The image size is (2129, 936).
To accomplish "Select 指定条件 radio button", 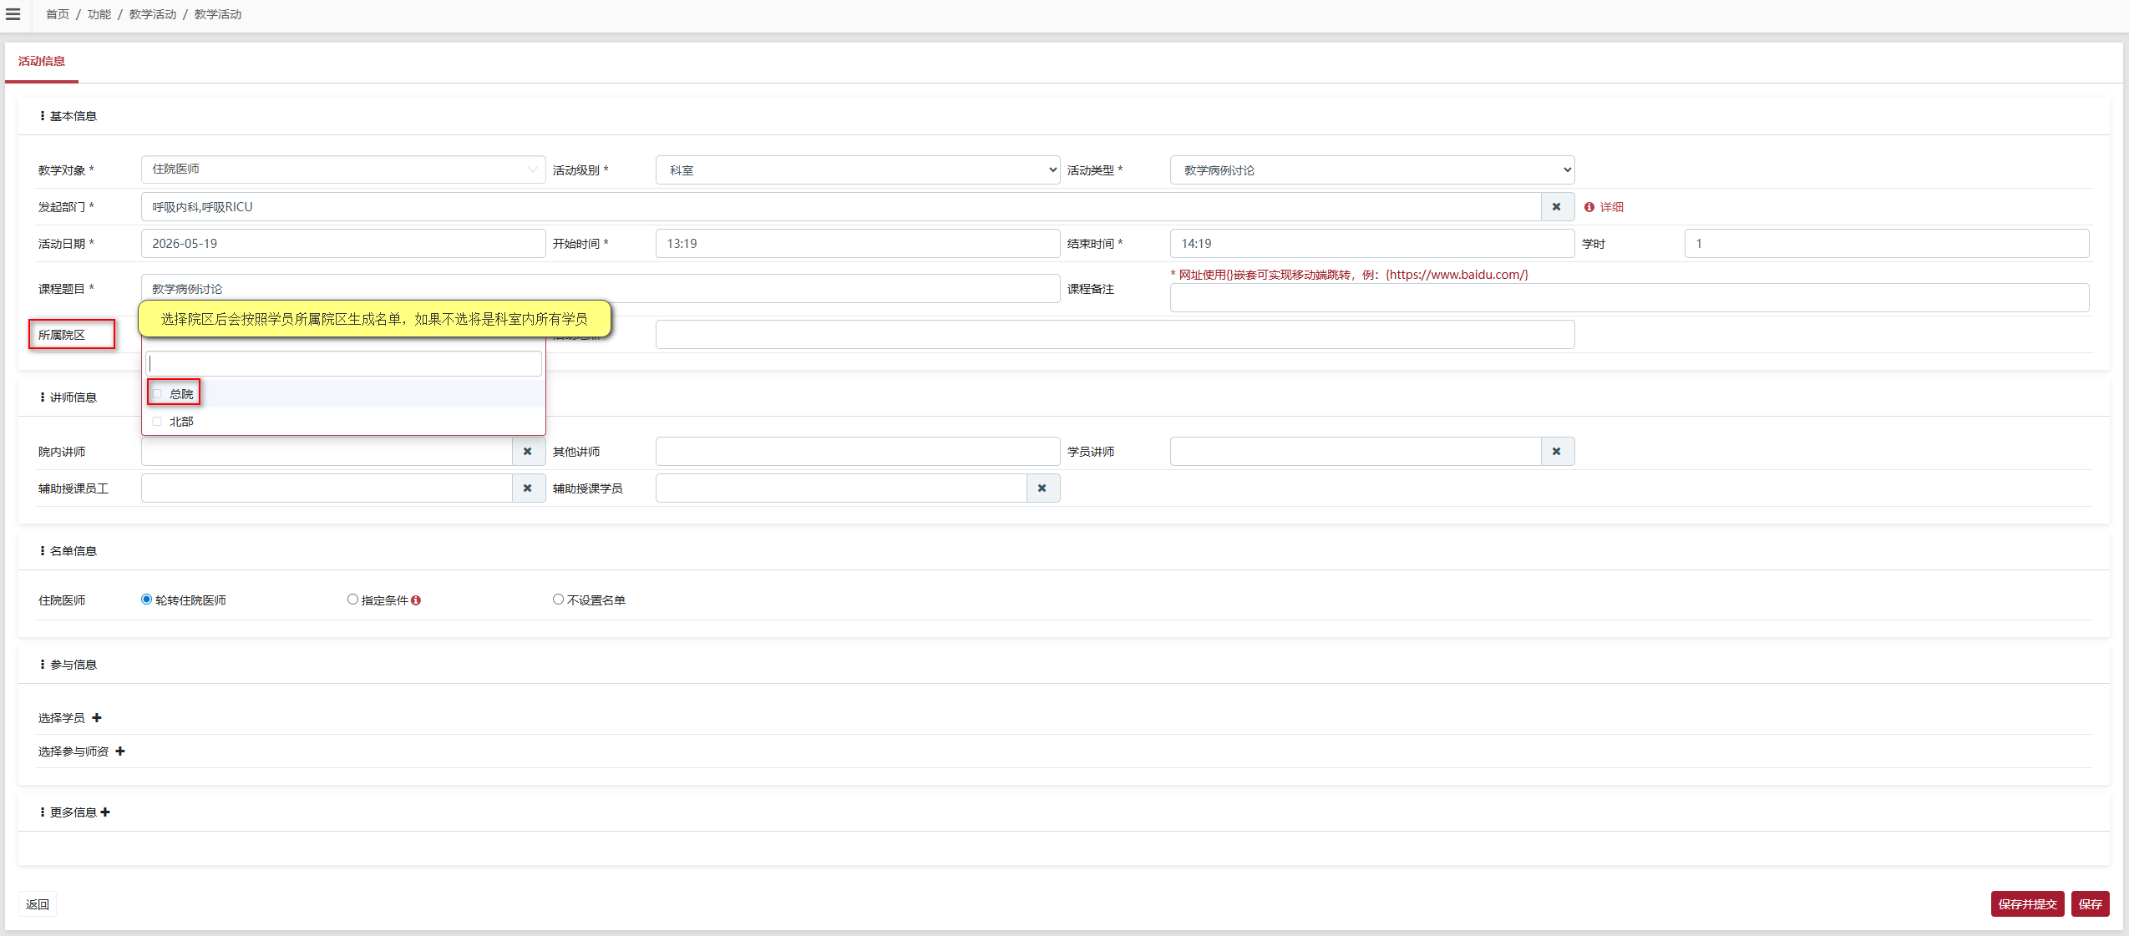I will coord(352,600).
